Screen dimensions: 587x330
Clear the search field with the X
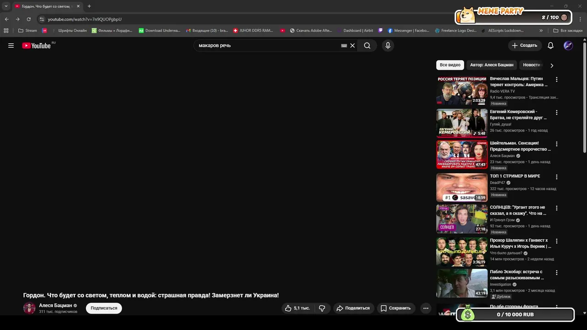[x=353, y=45]
